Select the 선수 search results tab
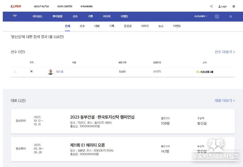 pos(82,26)
